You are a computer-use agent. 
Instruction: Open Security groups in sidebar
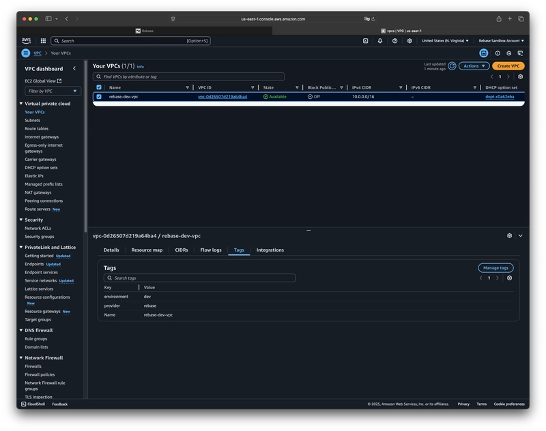40,237
